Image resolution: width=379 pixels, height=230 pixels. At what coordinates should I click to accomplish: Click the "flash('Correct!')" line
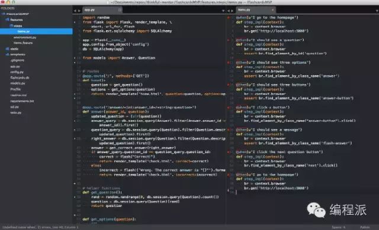point(127,157)
